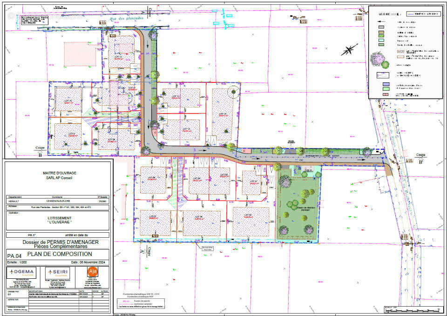Click the legend title at top right
447x316 pixels.
(x=390, y=13)
